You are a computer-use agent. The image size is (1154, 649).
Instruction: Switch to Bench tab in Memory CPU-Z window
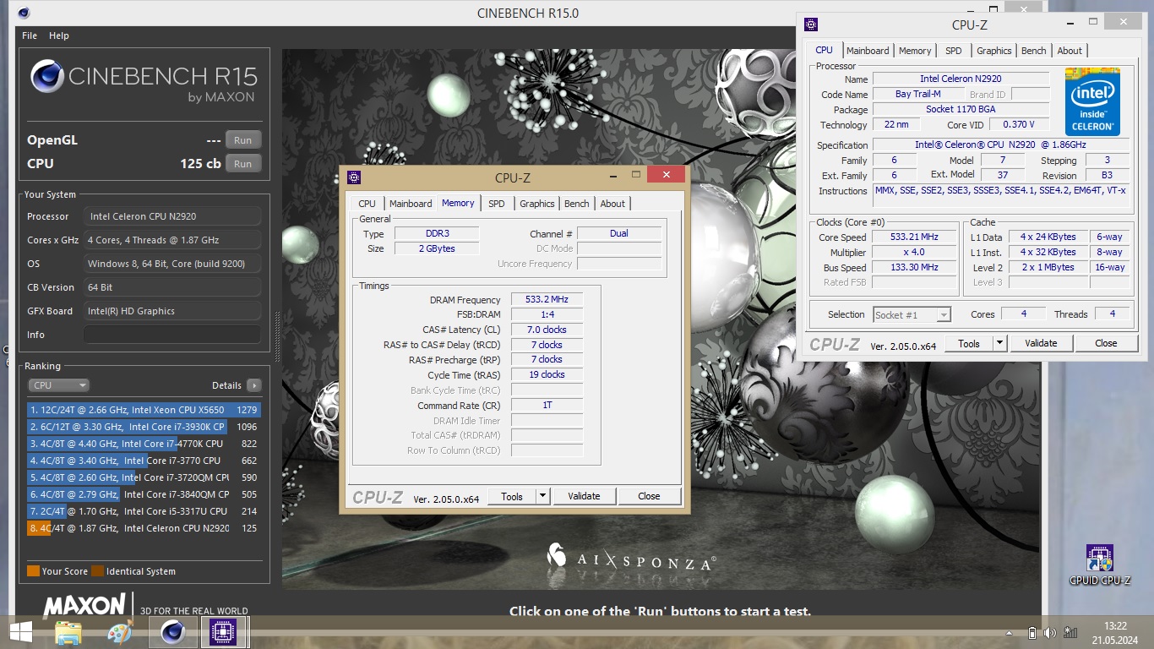click(x=577, y=204)
